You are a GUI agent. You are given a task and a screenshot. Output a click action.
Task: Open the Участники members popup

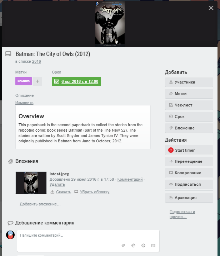[189, 82]
